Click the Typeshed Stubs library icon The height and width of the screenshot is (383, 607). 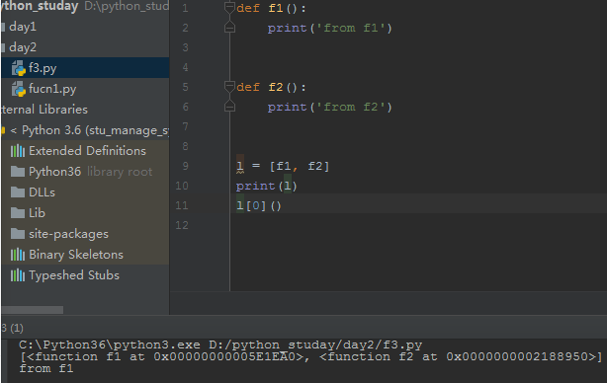[x=18, y=275]
